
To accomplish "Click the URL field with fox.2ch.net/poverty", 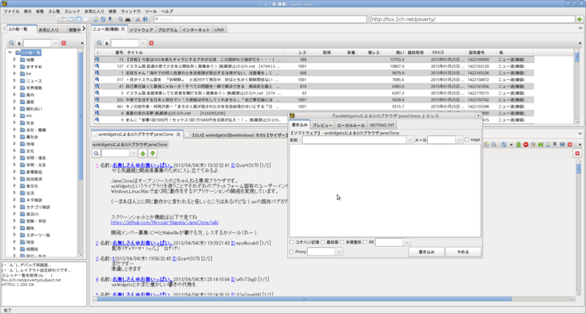I will (472, 19).
